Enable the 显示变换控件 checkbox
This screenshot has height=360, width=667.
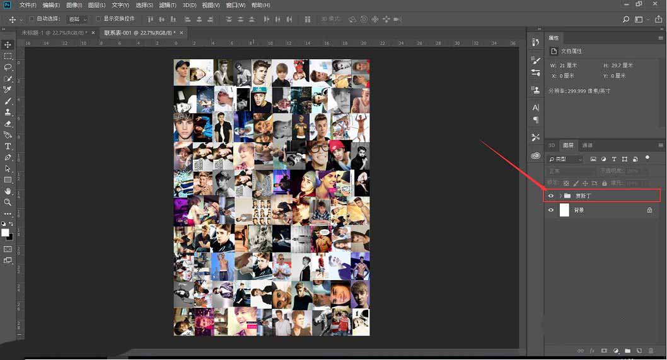tap(98, 19)
